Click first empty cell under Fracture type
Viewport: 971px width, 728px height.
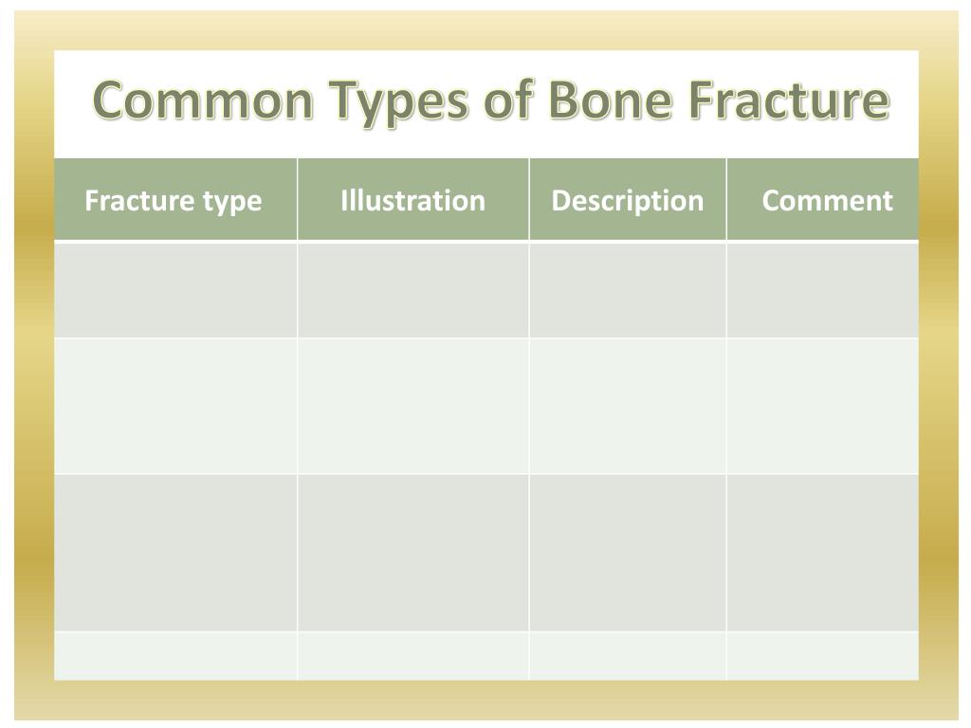[175, 290]
